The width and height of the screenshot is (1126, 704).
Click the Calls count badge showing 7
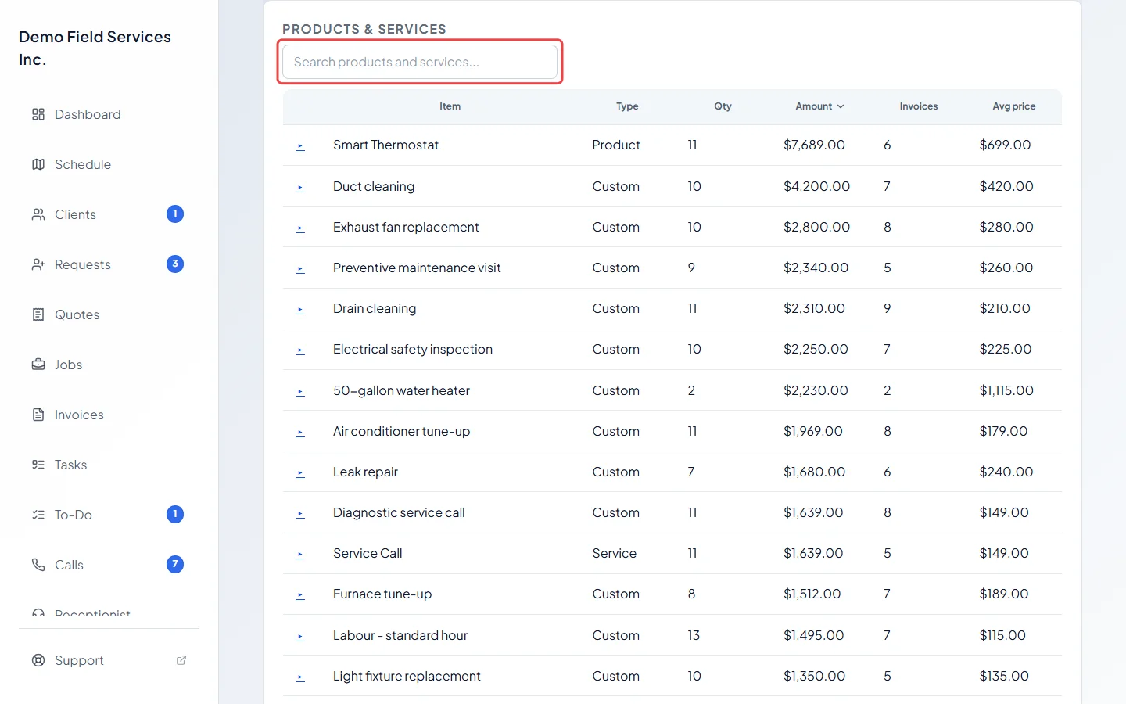(x=175, y=564)
